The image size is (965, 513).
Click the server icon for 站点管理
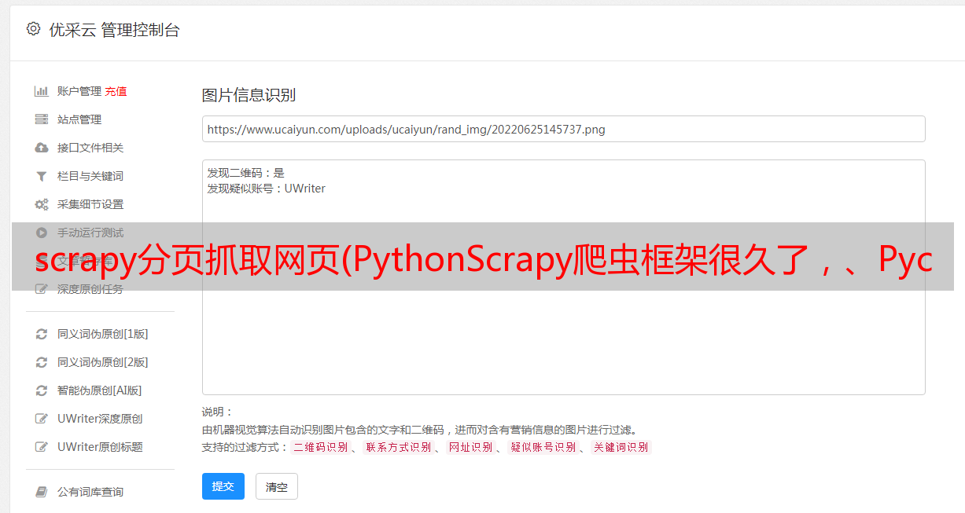42,119
